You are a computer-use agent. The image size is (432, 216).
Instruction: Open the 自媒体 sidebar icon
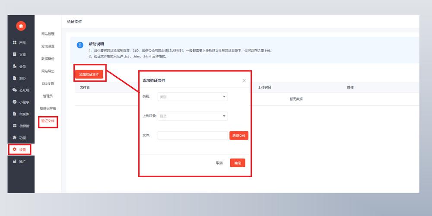(15, 114)
